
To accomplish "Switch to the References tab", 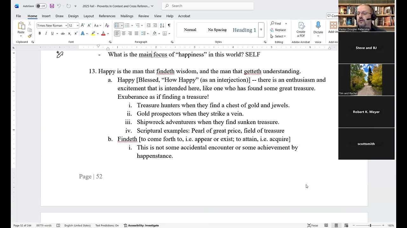I will coord(107,16).
